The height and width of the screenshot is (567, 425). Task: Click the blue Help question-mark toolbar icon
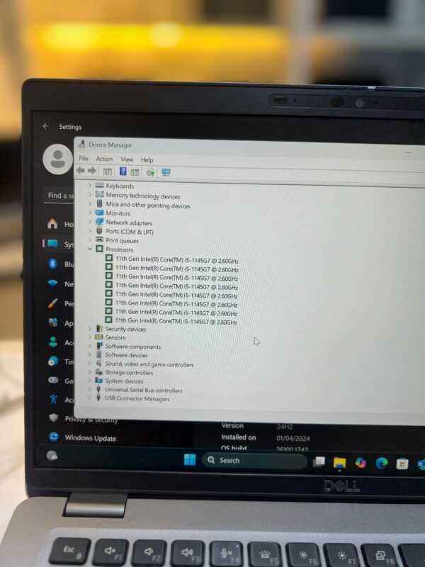coord(123,171)
